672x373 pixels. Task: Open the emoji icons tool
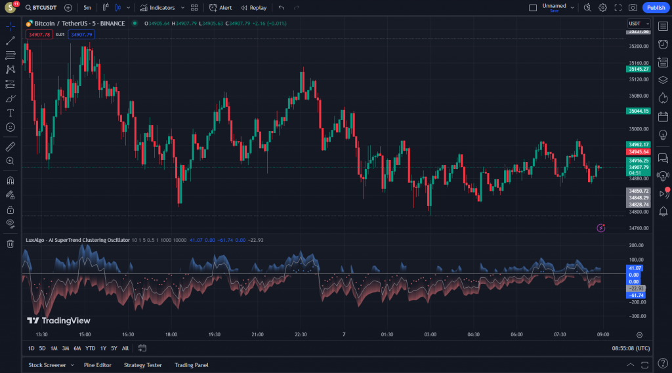[x=10, y=127]
